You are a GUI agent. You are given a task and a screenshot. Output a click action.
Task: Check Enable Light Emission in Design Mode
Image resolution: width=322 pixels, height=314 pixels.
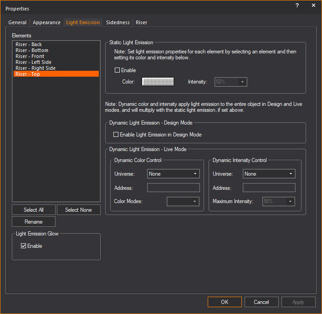[x=116, y=135]
